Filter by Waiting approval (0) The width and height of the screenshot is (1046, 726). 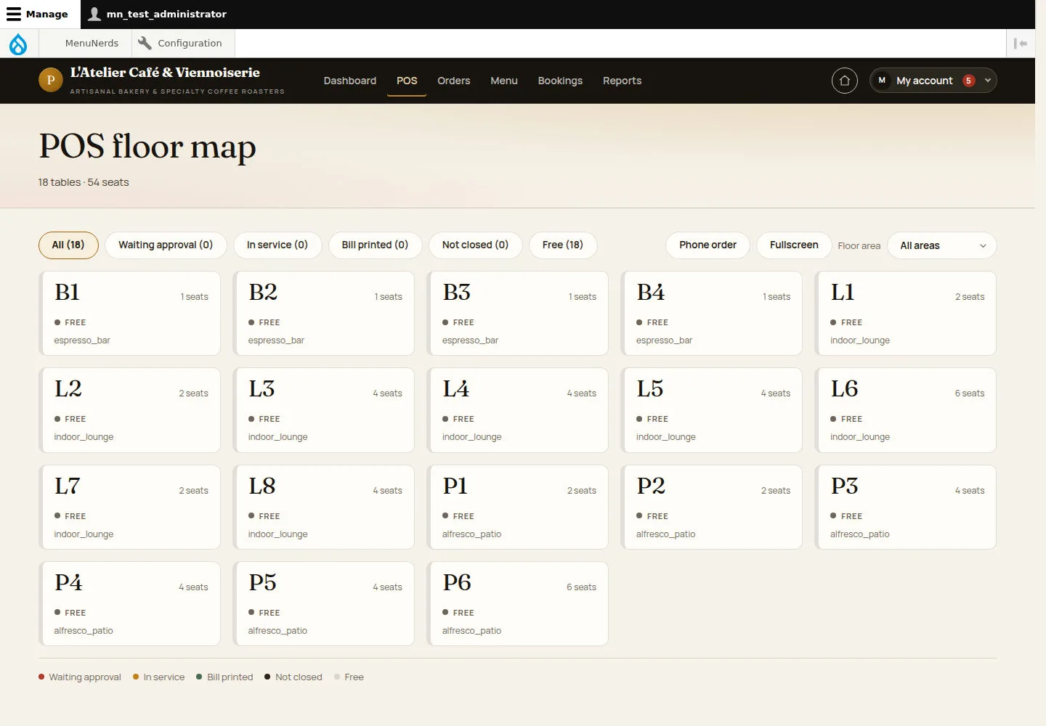166,245
